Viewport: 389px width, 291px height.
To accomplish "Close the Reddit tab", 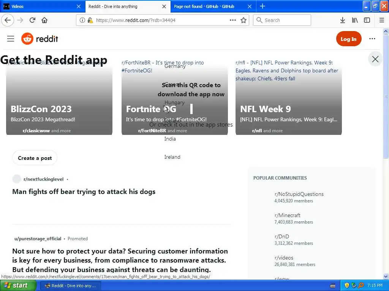I will [164, 6].
